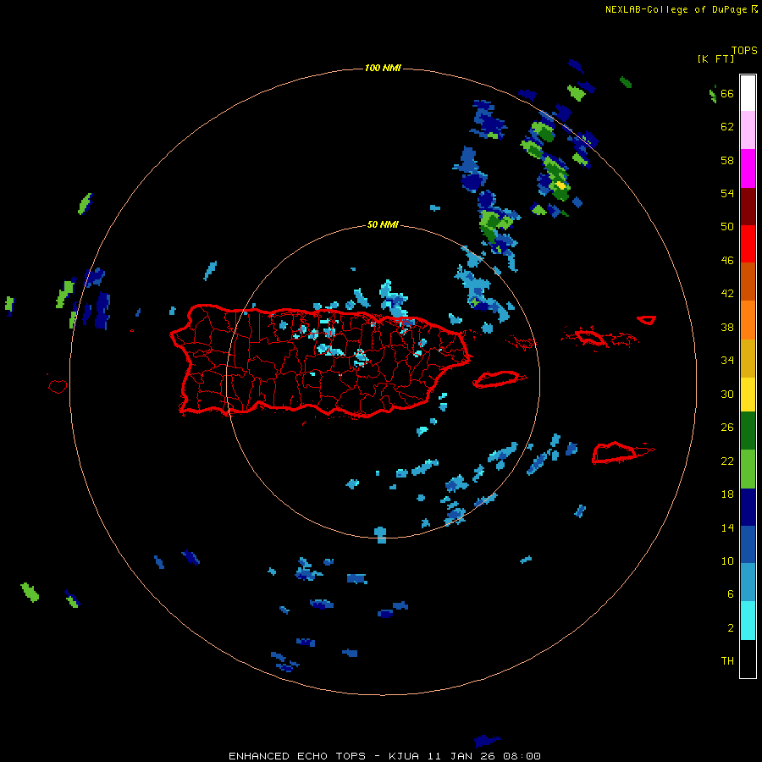Click the black TH legend swatch

[748, 659]
